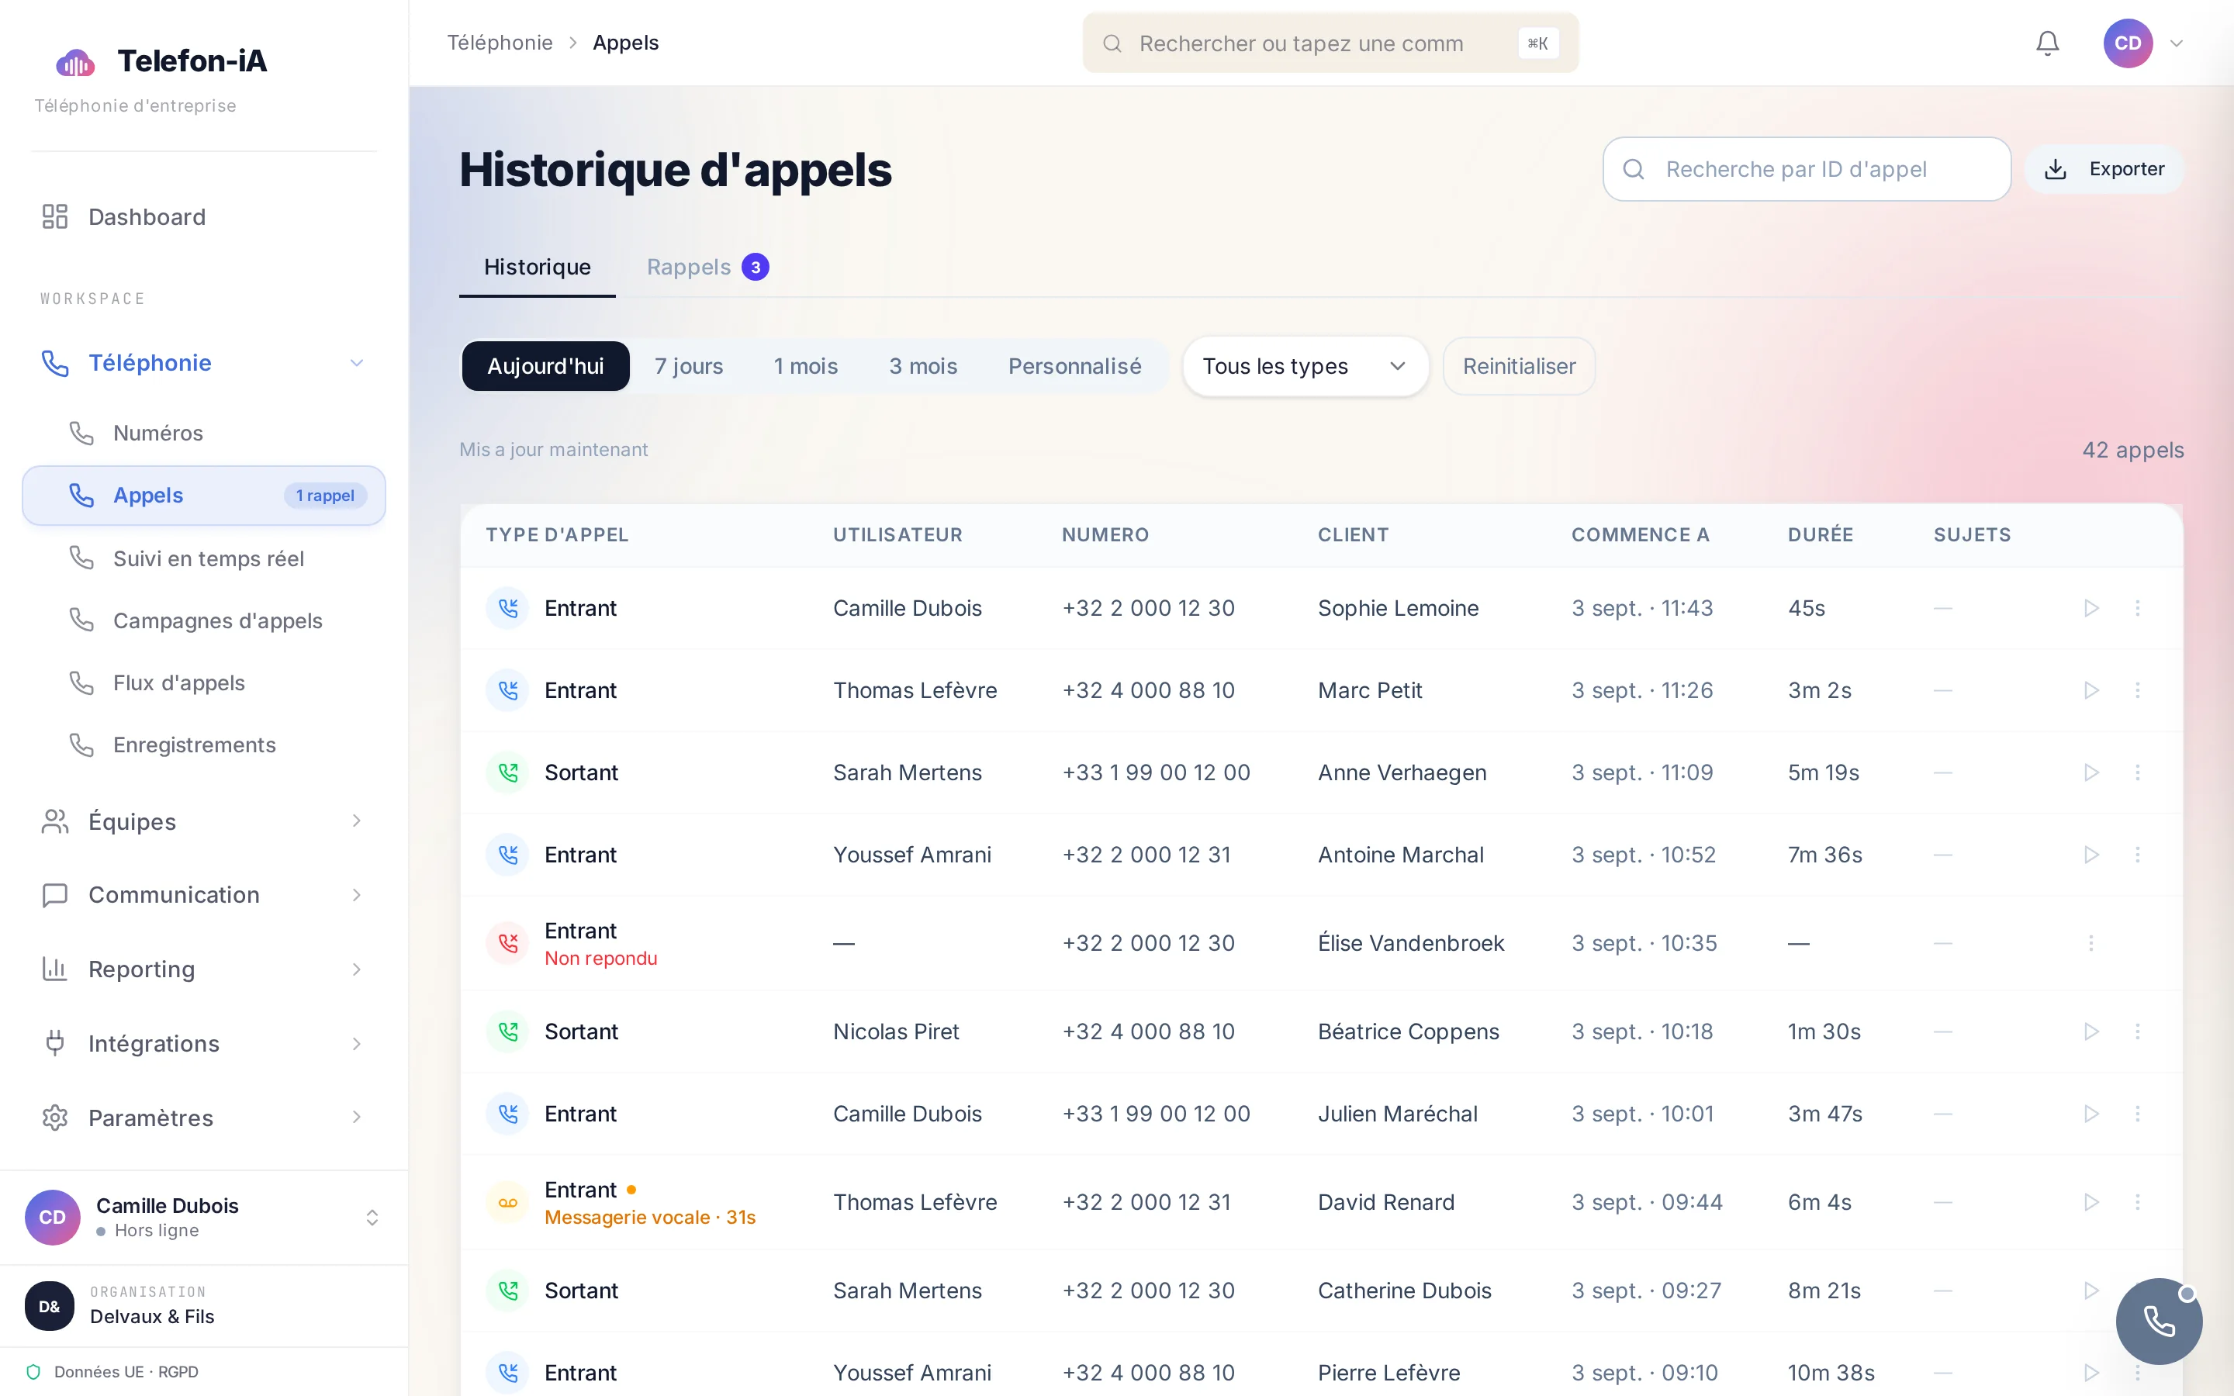Click the RGPD shield icon

coord(33,1372)
